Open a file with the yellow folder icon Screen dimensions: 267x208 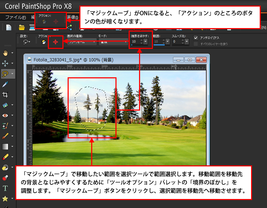click(21, 27)
